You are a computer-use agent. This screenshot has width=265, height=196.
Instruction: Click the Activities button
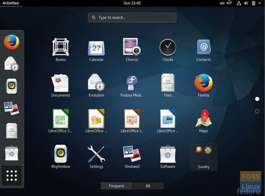point(11,3)
